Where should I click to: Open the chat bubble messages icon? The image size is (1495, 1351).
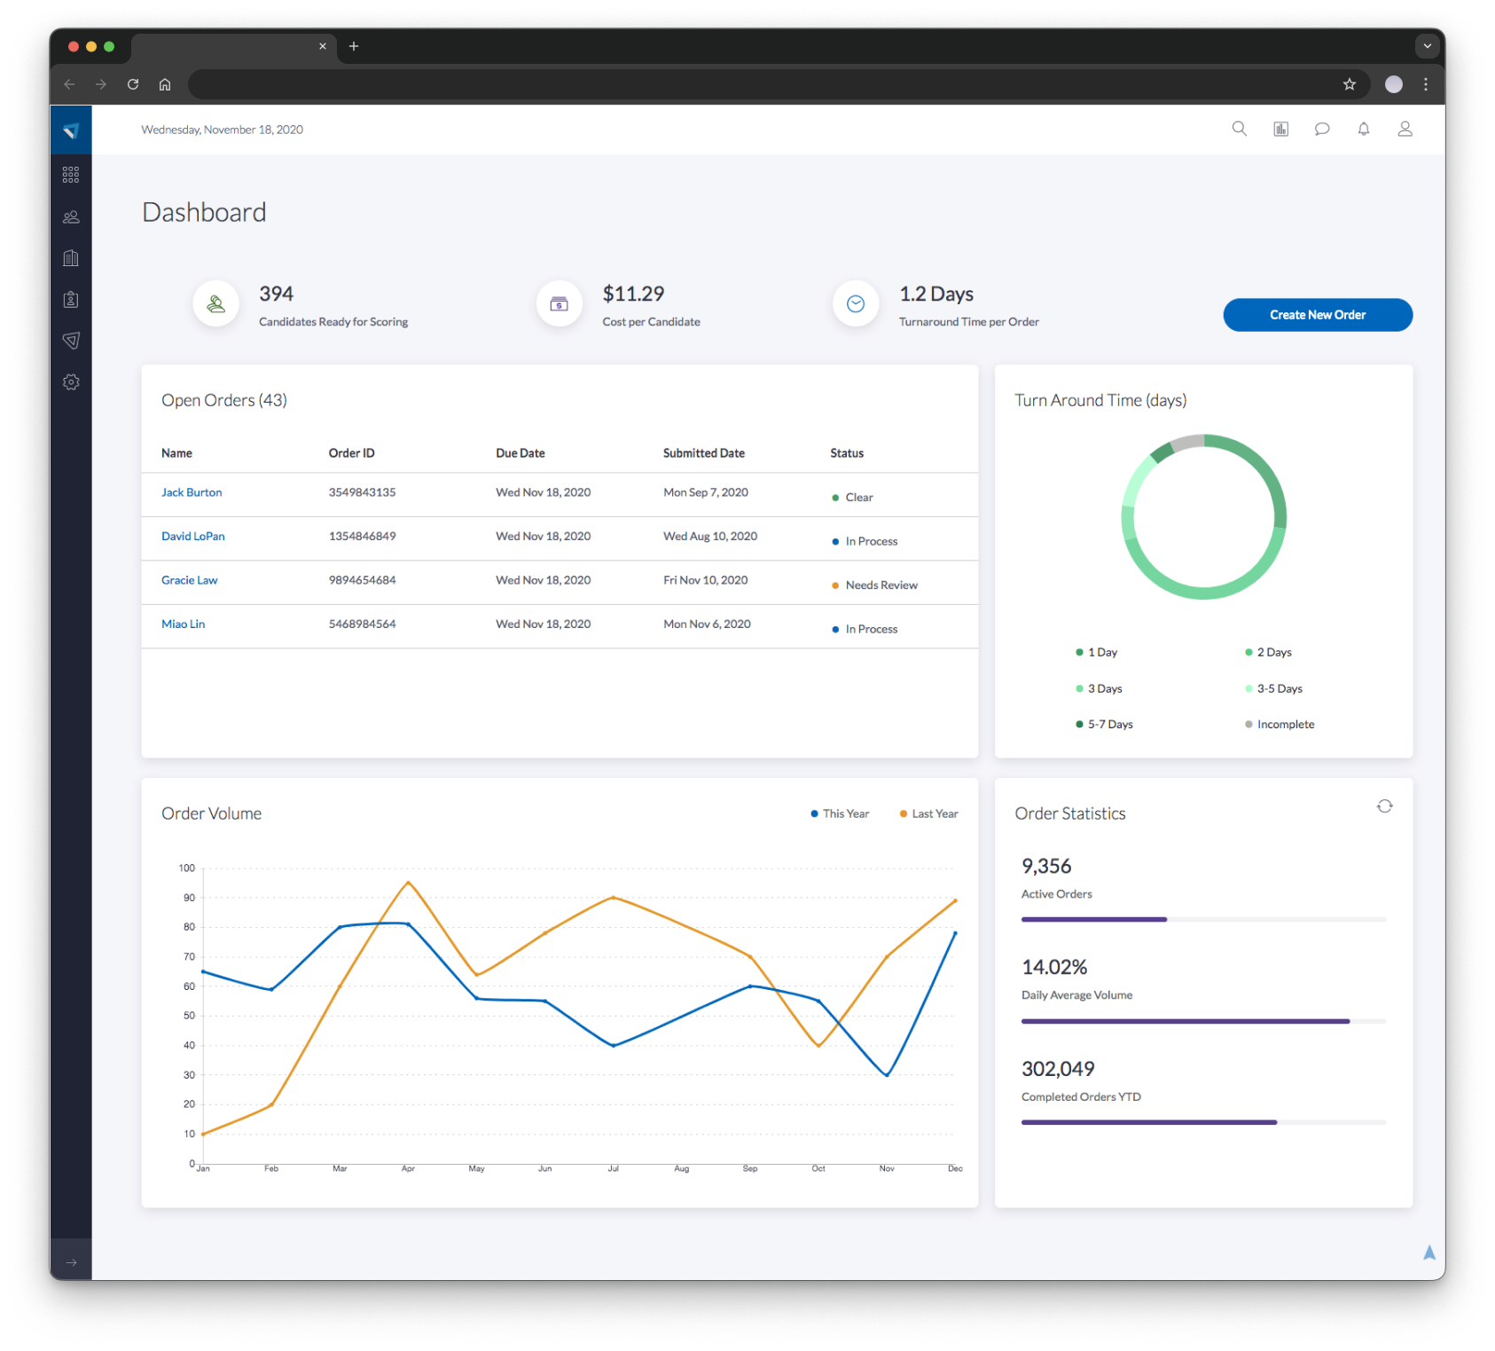[1322, 130]
